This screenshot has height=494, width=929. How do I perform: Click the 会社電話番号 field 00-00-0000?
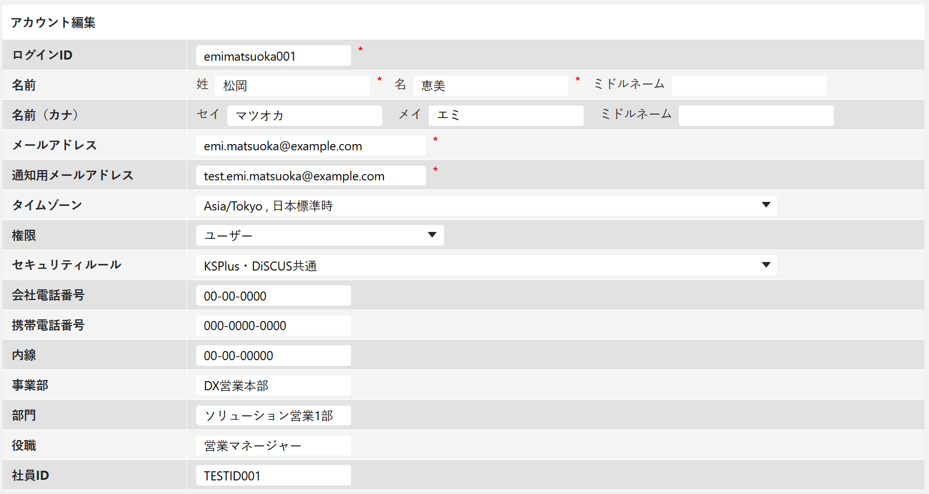[x=273, y=295]
